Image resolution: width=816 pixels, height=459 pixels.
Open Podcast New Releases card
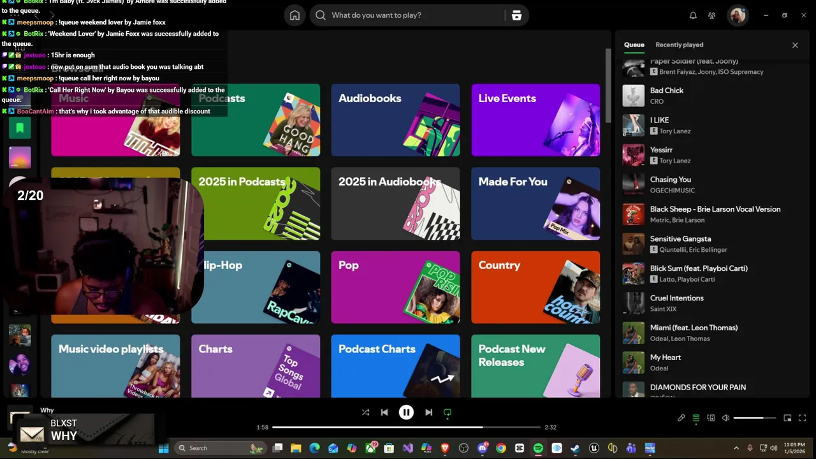[535, 367]
